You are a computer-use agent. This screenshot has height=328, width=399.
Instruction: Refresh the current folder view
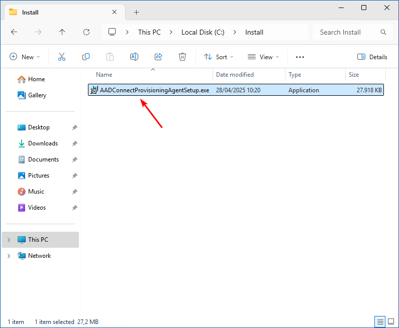pos(86,32)
